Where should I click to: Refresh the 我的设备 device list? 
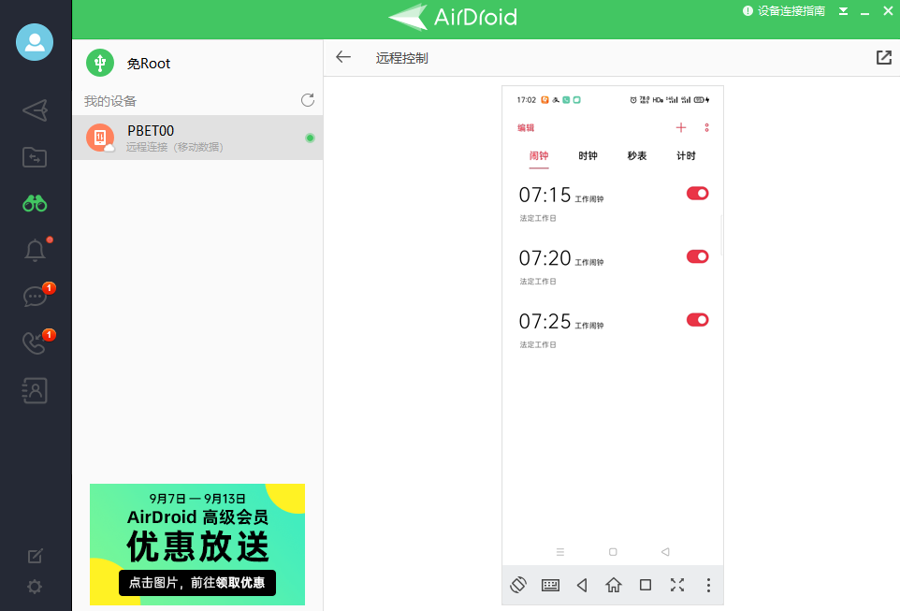click(308, 100)
